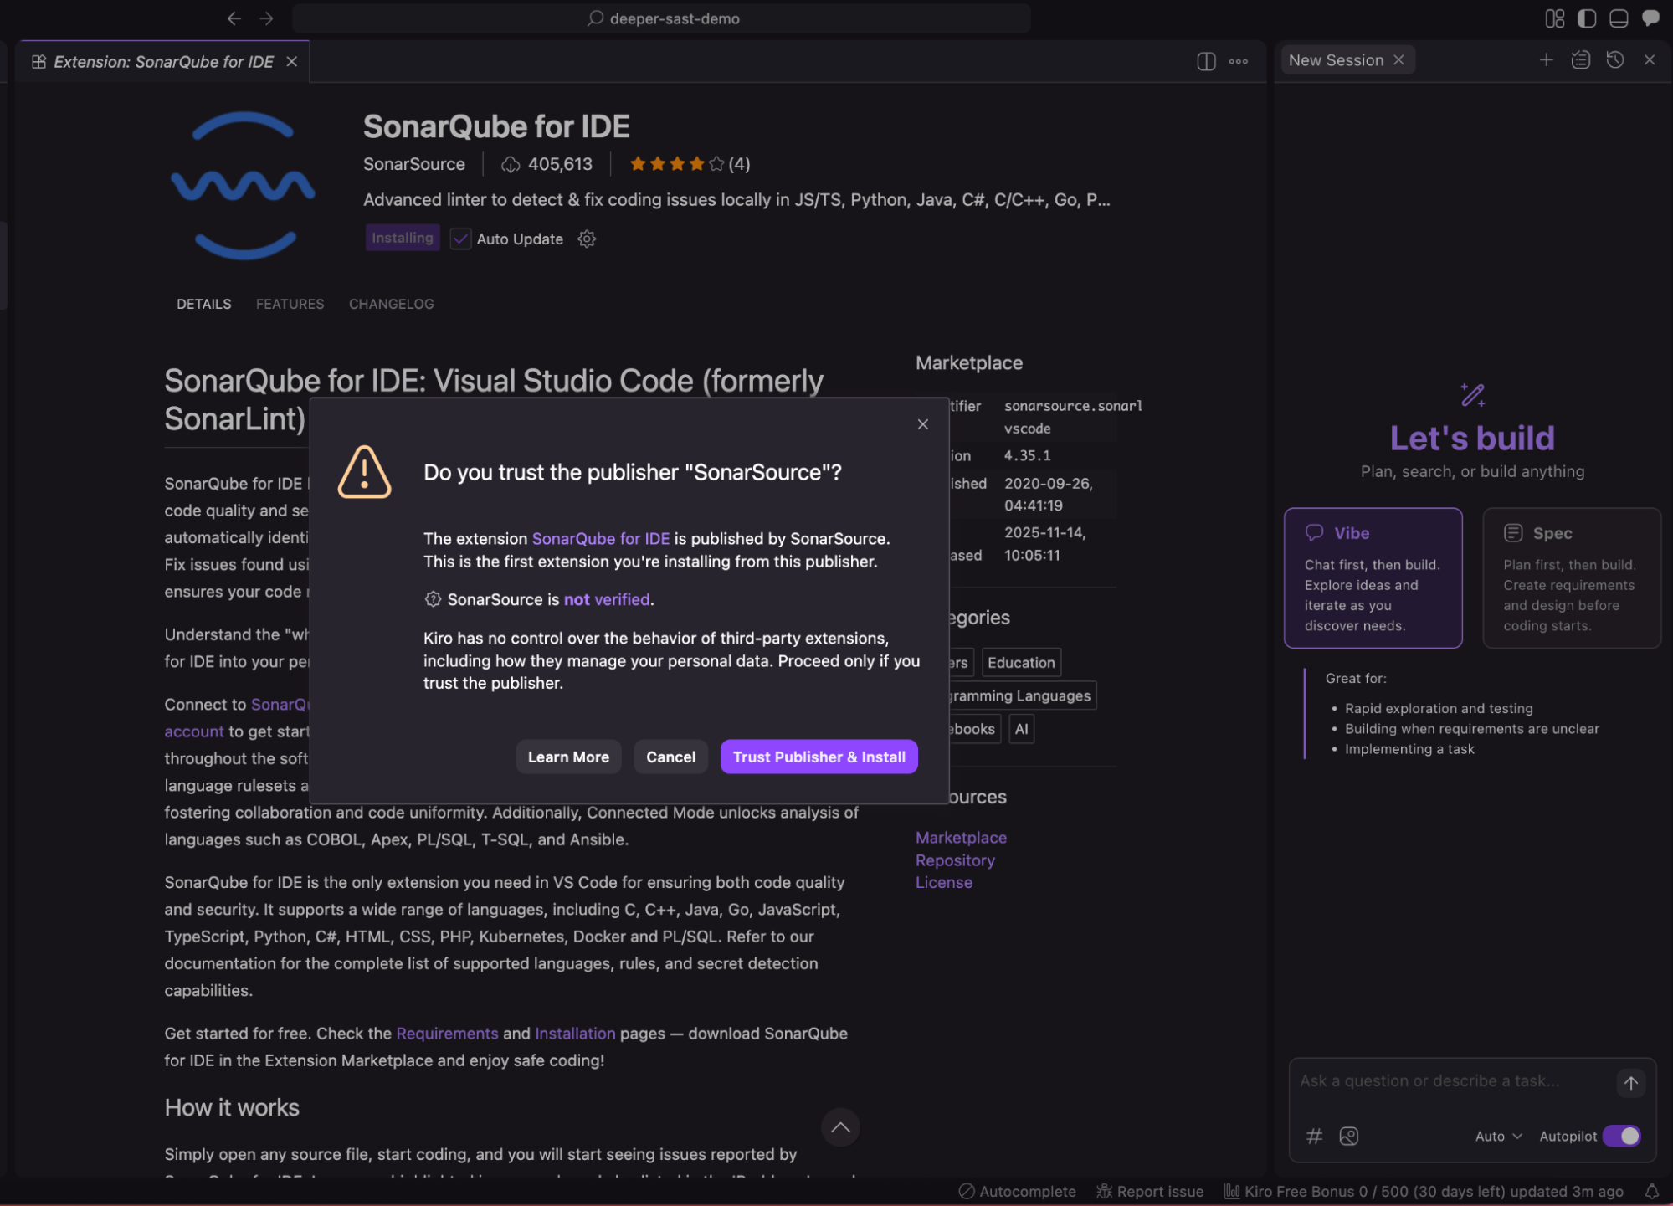1673x1206 pixels.
Task: Click the split editor icon
Action: (x=1206, y=61)
